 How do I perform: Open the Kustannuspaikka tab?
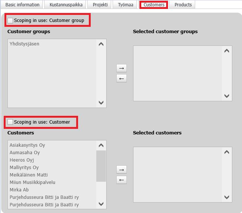(66, 5)
